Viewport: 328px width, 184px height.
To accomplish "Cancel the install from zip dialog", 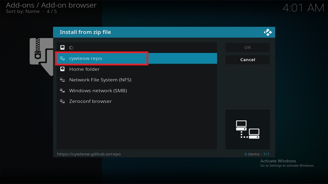I will 248,60.
